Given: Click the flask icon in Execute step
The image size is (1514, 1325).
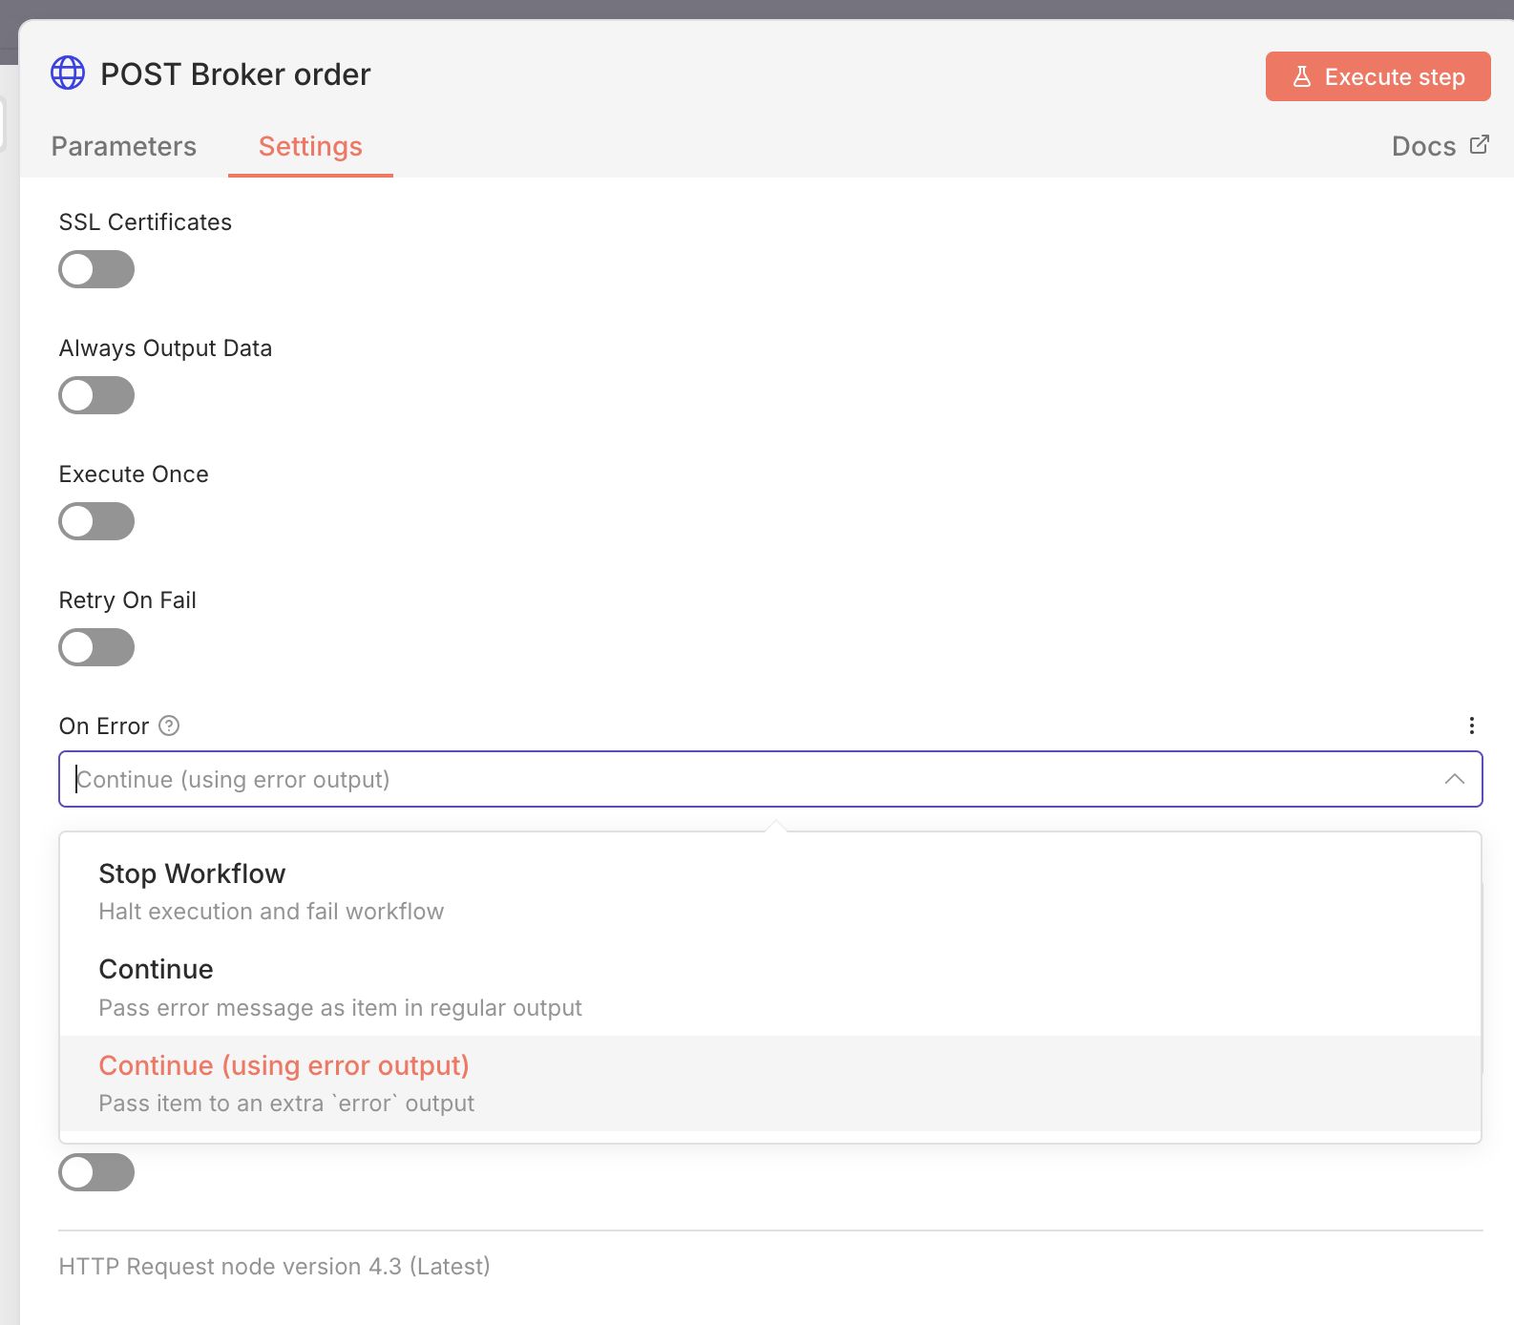Looking at the screenshot, I should (x=1301, y=76).
